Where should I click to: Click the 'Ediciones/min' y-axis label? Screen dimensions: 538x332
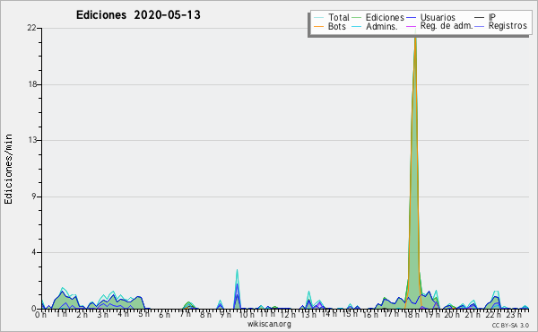[x=8, y=169]
